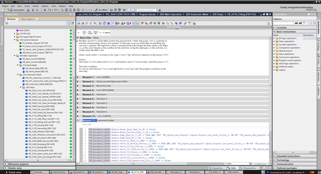Switch to Portal view

[13, 172]
